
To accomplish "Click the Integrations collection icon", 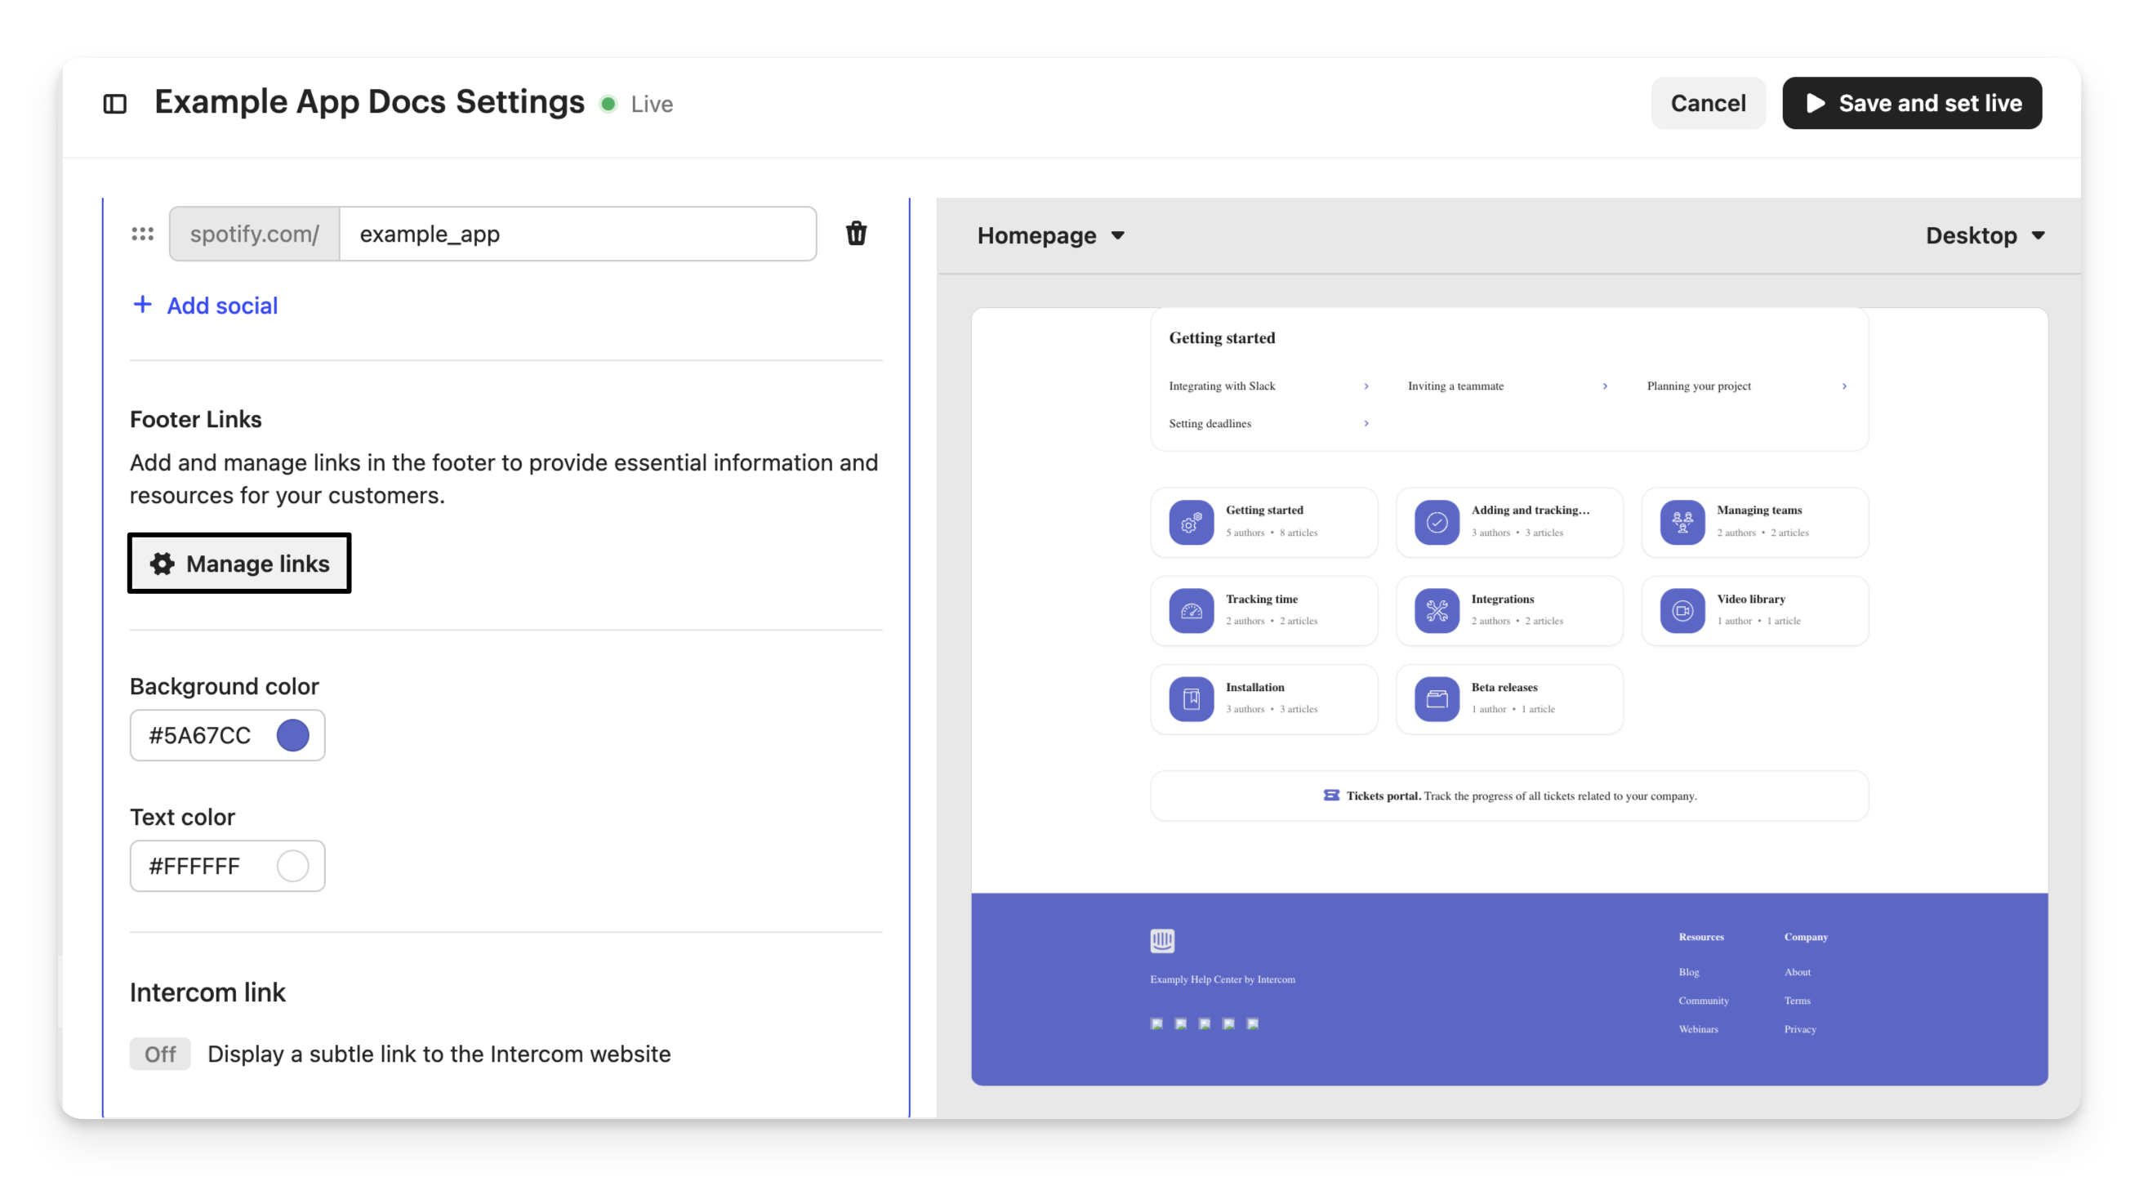I will (x=1437, y=610).
